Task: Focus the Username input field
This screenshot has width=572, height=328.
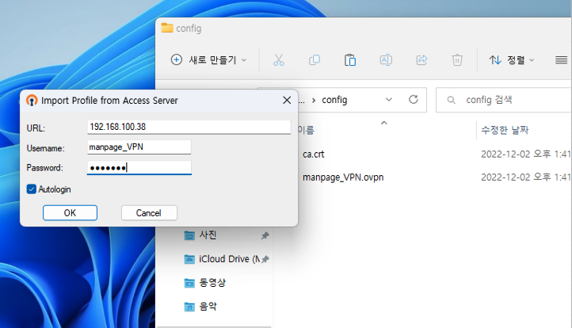Action: coord(139,147)
